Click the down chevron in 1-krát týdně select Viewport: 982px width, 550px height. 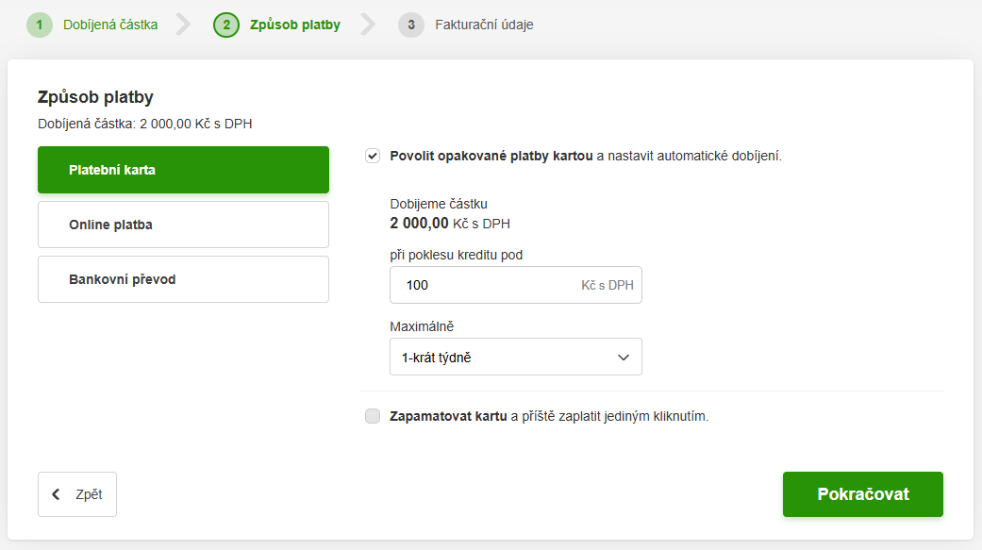pos(623,358)
